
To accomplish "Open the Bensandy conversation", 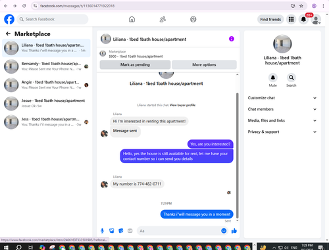I will pos(46,66).
